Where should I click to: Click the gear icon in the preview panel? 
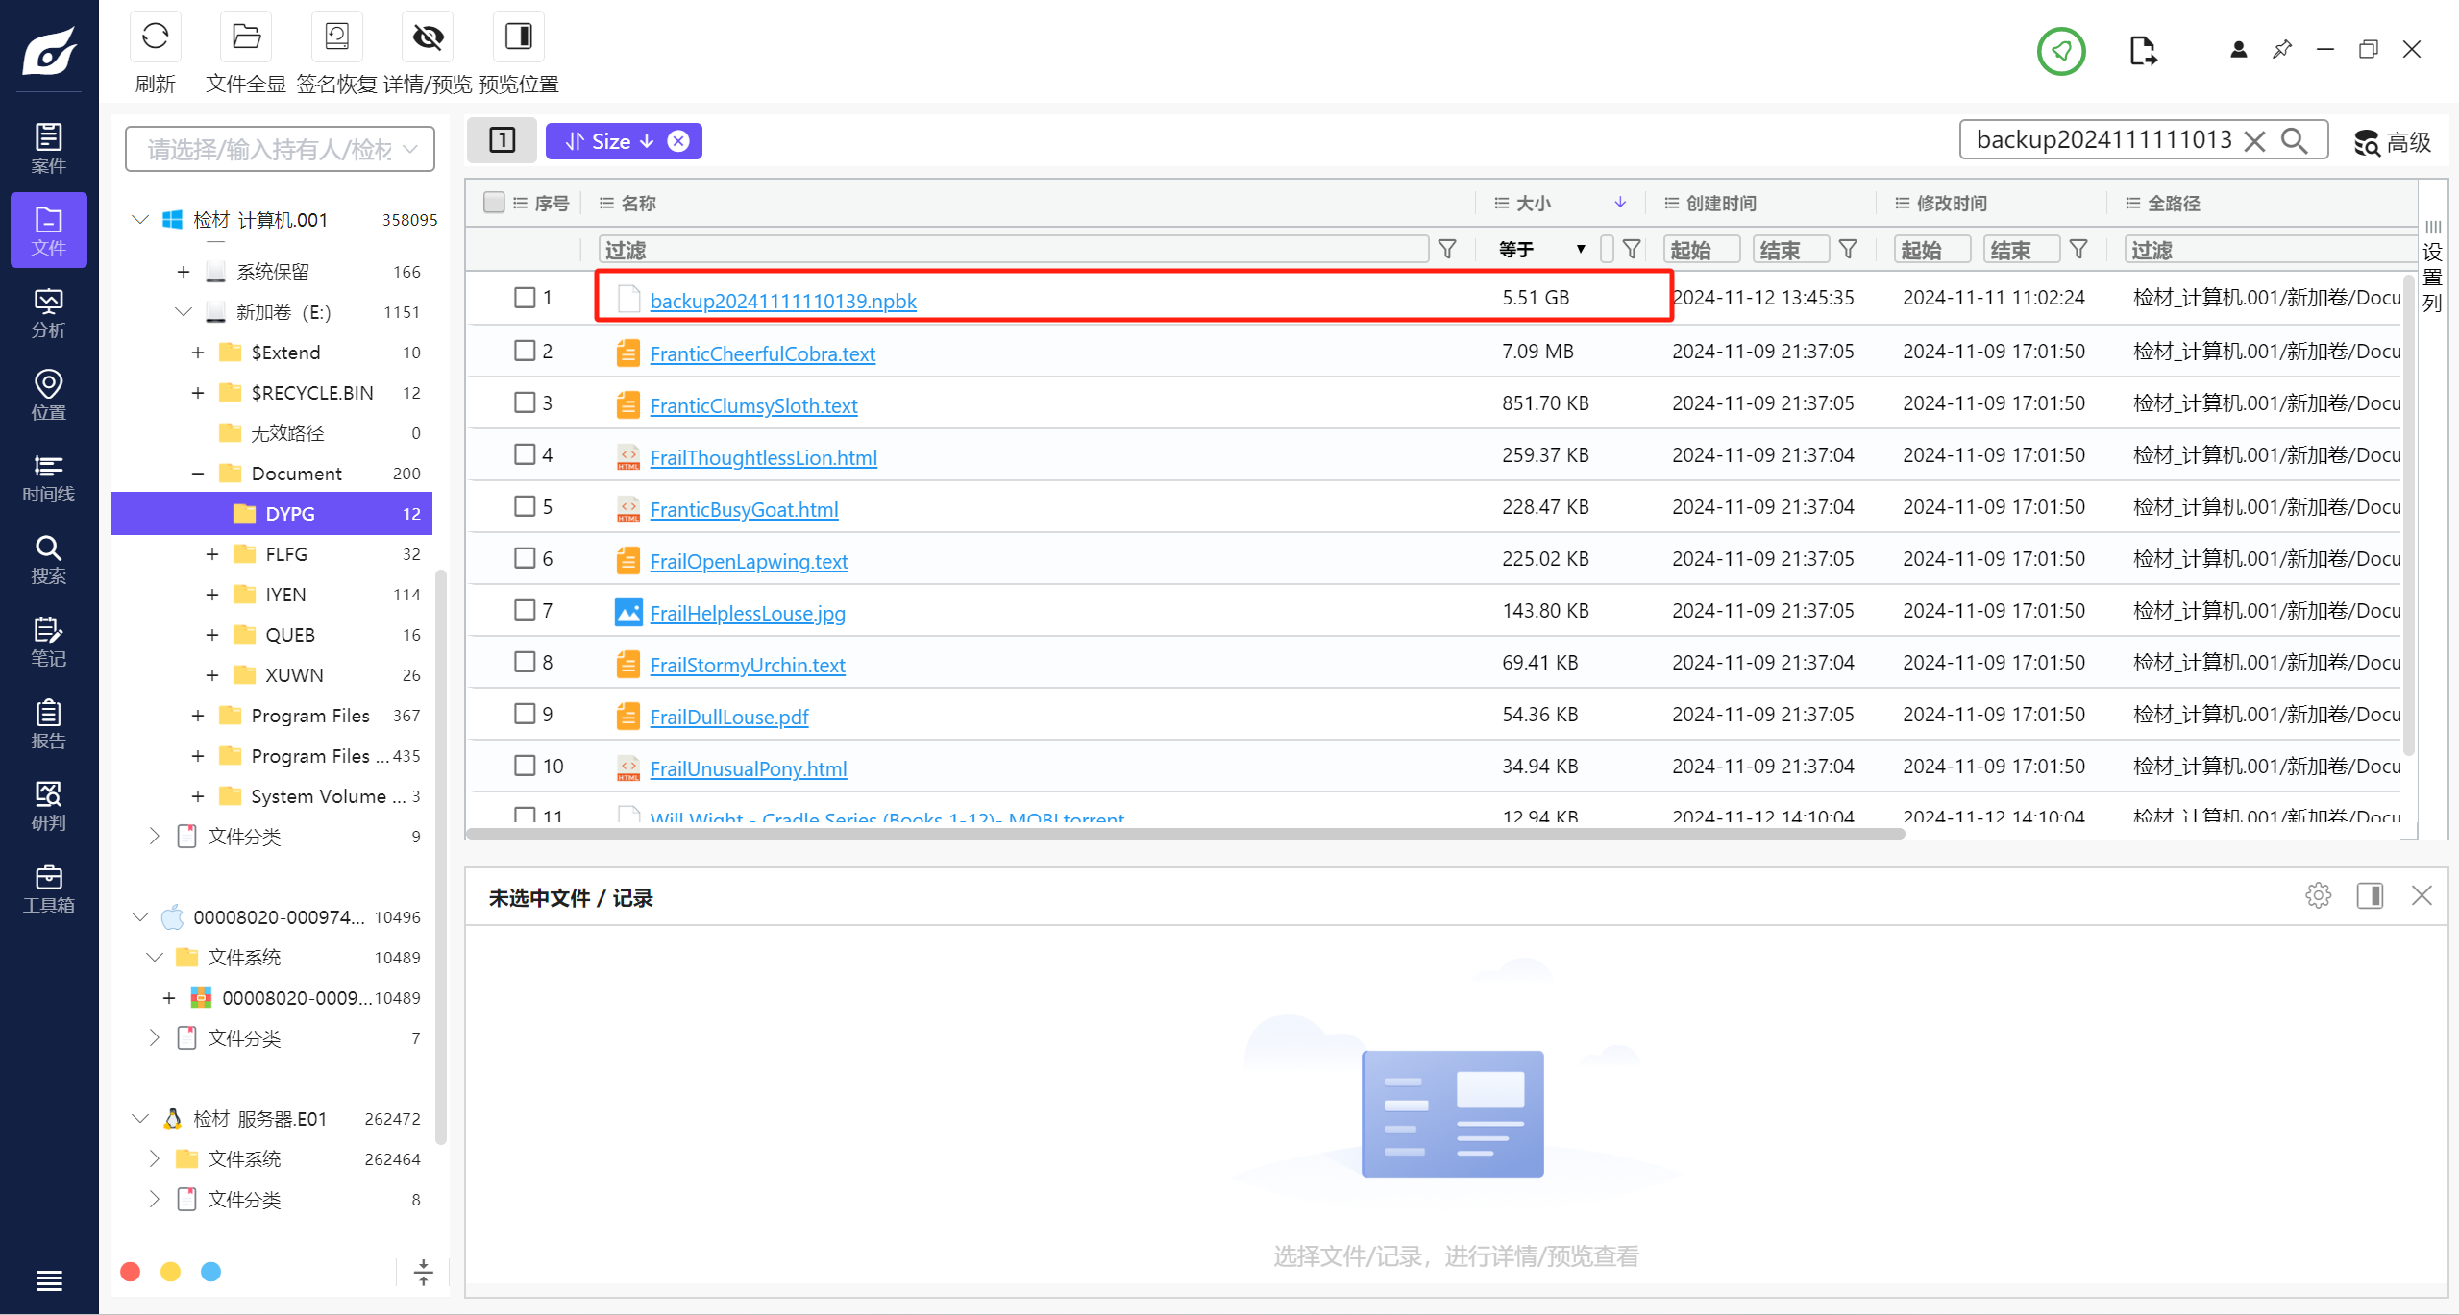2318,896
